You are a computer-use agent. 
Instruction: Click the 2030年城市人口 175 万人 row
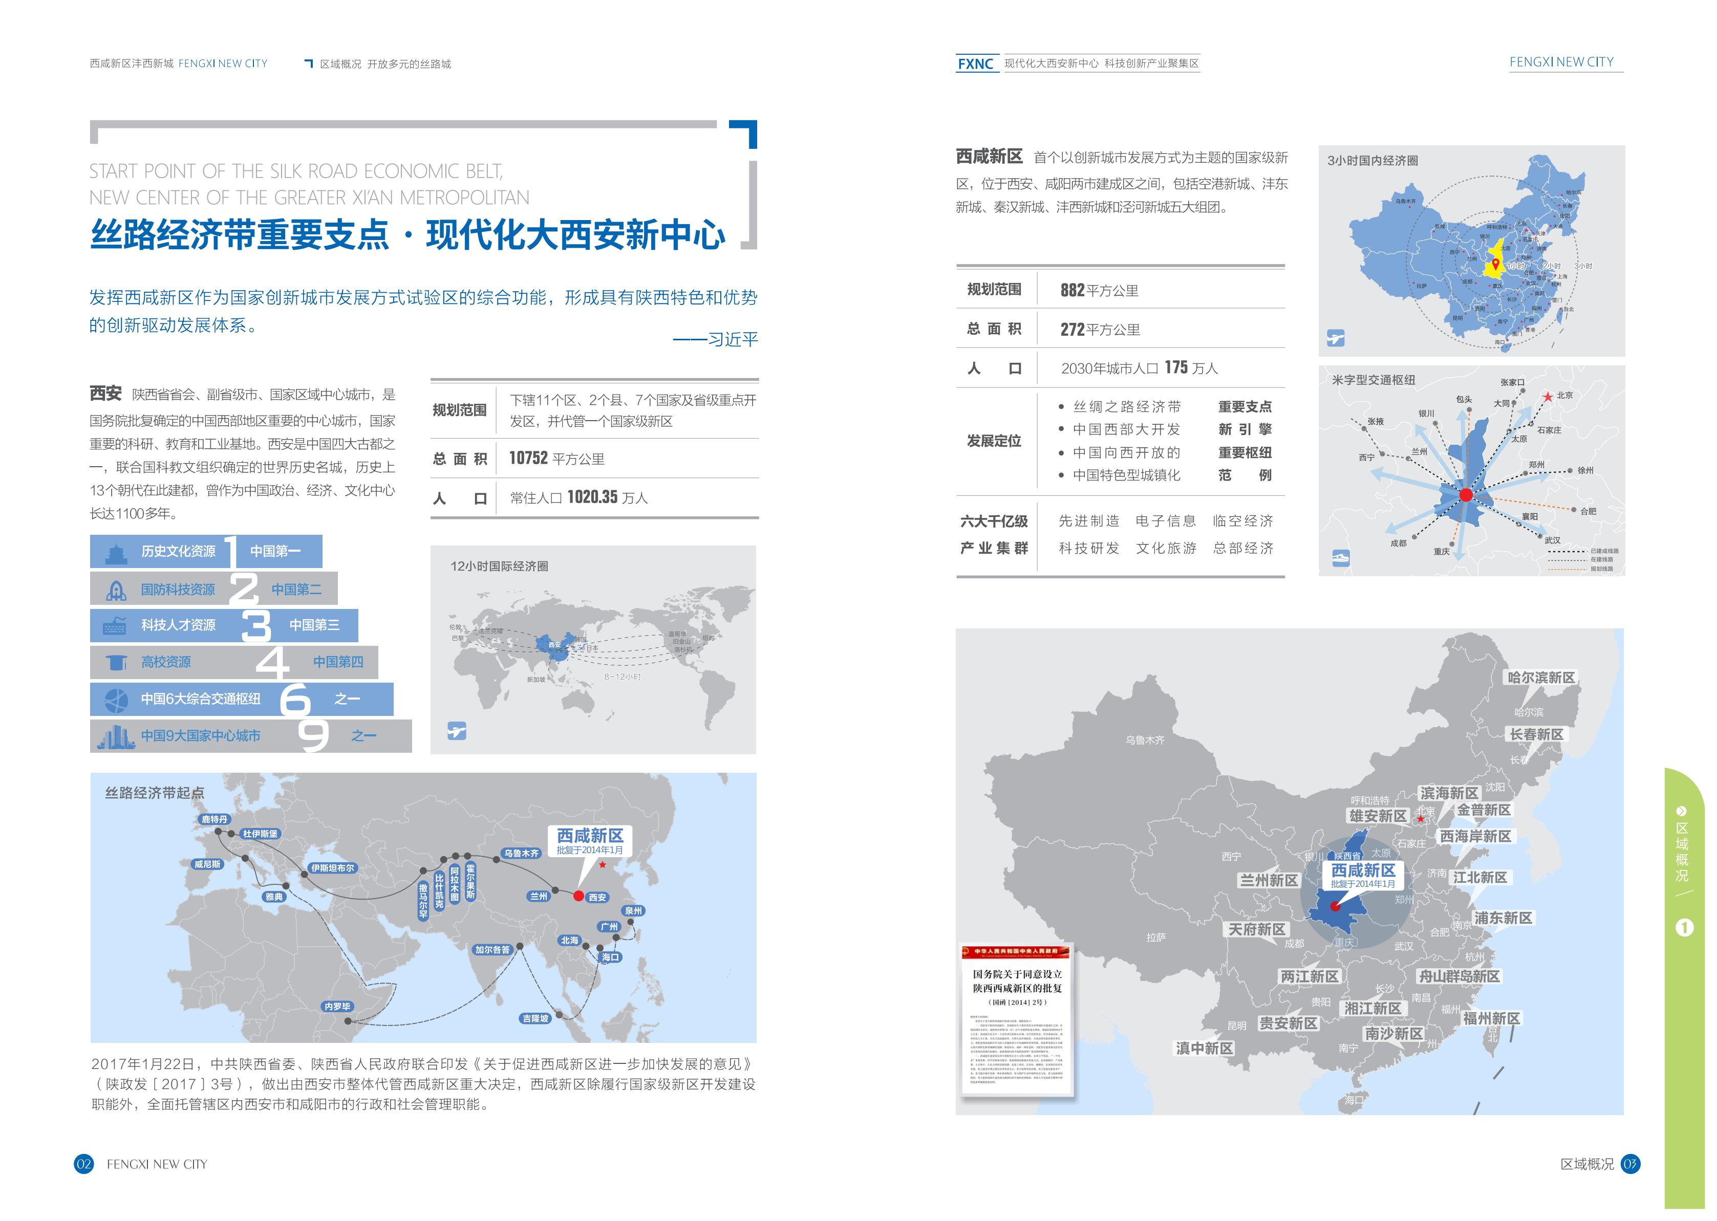tap(1120, 368)
